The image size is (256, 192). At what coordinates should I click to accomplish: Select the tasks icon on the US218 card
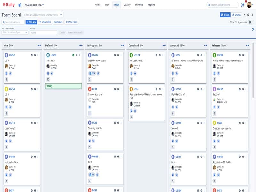click(x=48, y=73)
